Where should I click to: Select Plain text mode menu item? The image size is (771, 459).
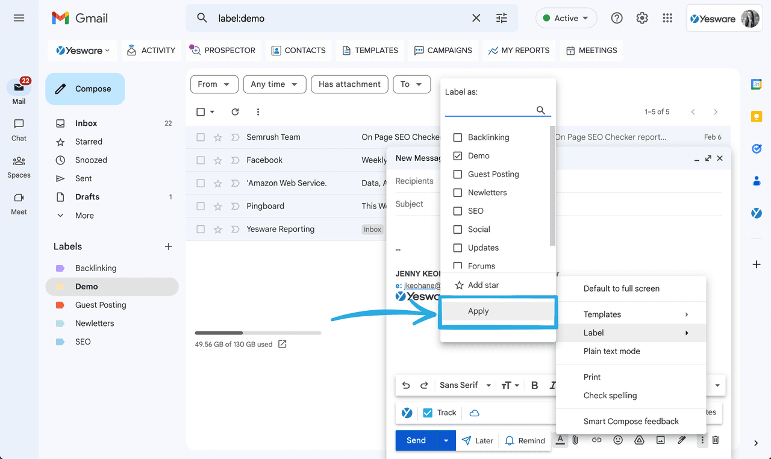click(611, 351)
